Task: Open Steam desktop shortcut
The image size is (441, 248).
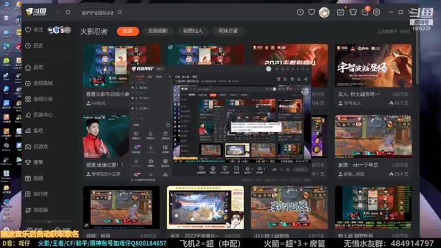Action: tap(6, 76)
